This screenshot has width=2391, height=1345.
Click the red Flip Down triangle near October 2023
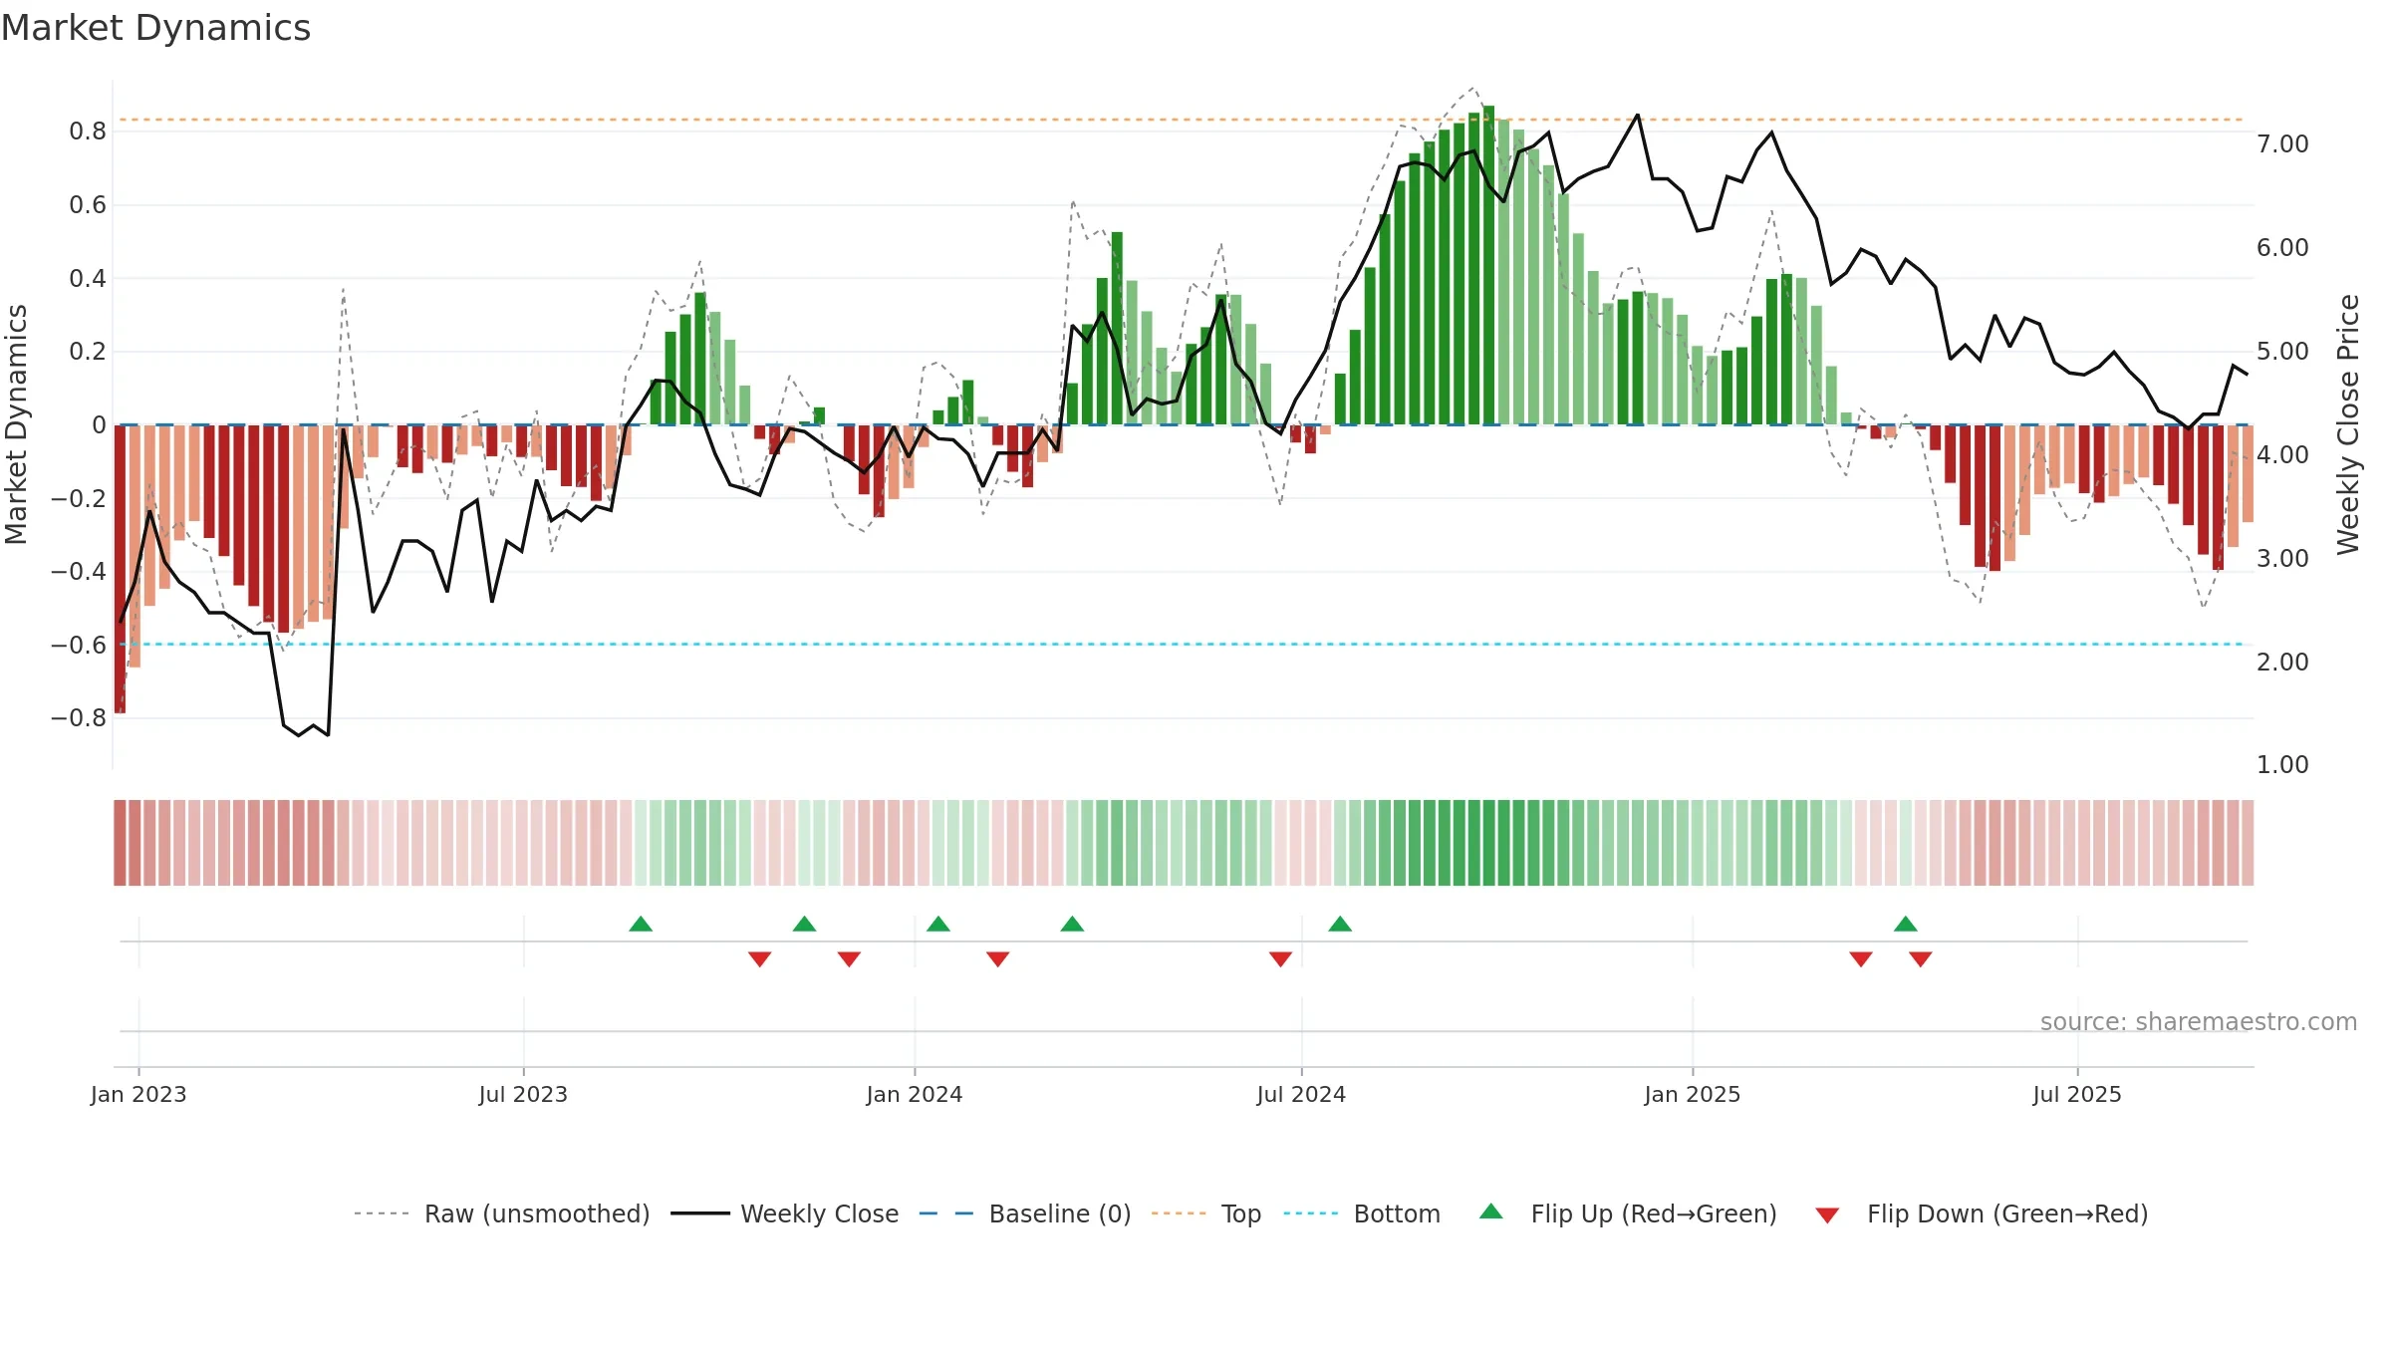[759, 959]
